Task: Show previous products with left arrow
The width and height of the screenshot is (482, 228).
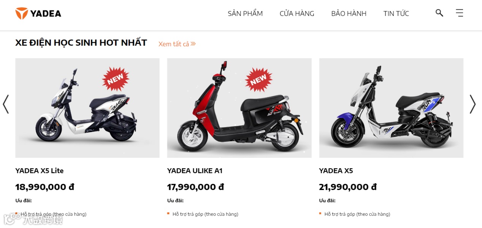Action: [6, 104]
